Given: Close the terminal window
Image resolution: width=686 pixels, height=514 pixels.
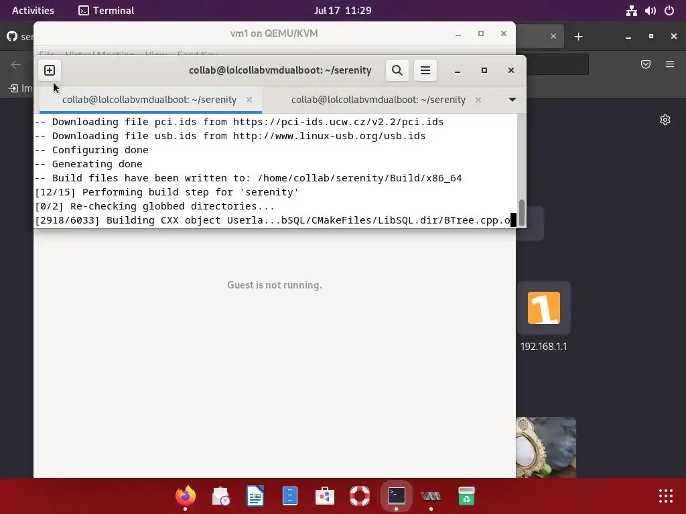Looking at the screenshot, I should (511, 70).
